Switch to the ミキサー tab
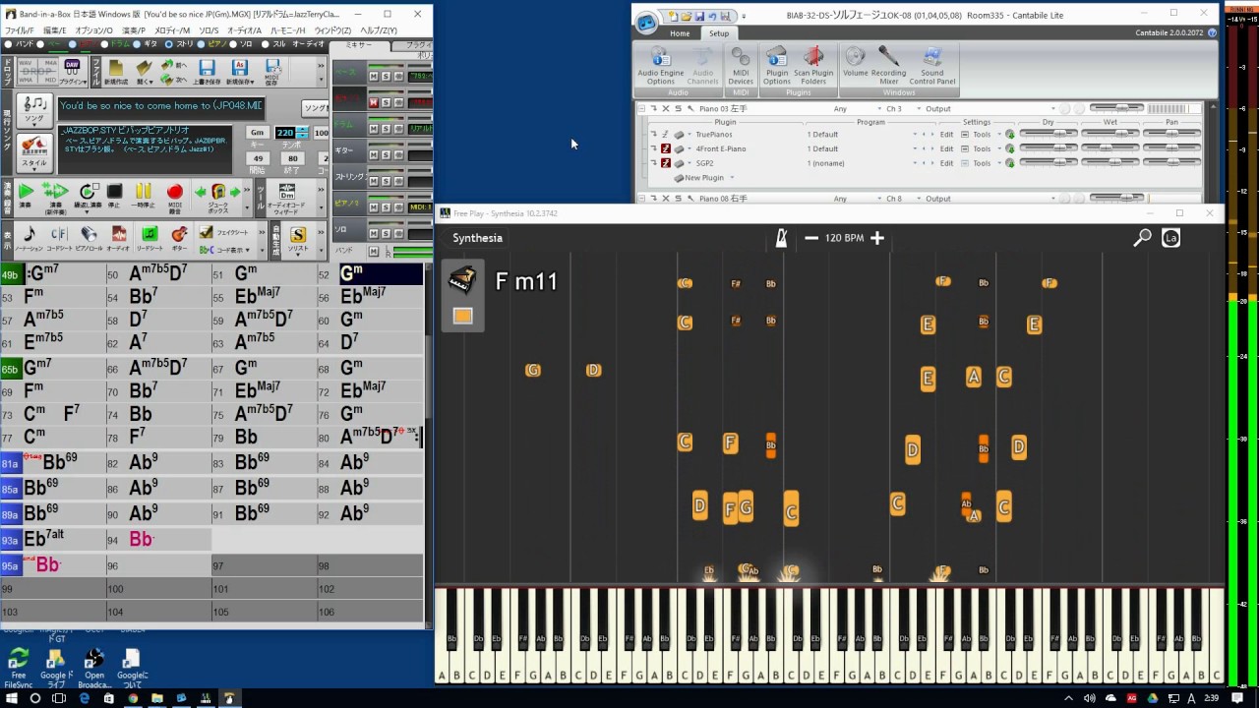Screen dimensions: 1259x708 click(358, 45)
